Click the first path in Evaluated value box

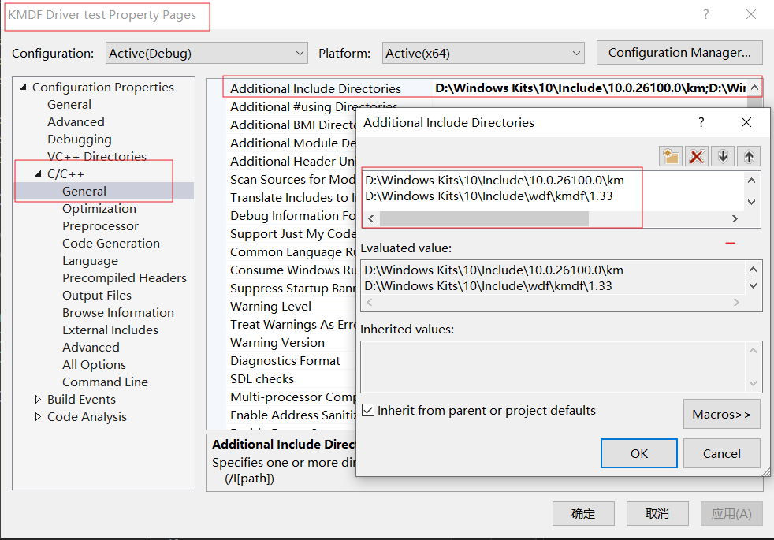(x=493, y=270)
